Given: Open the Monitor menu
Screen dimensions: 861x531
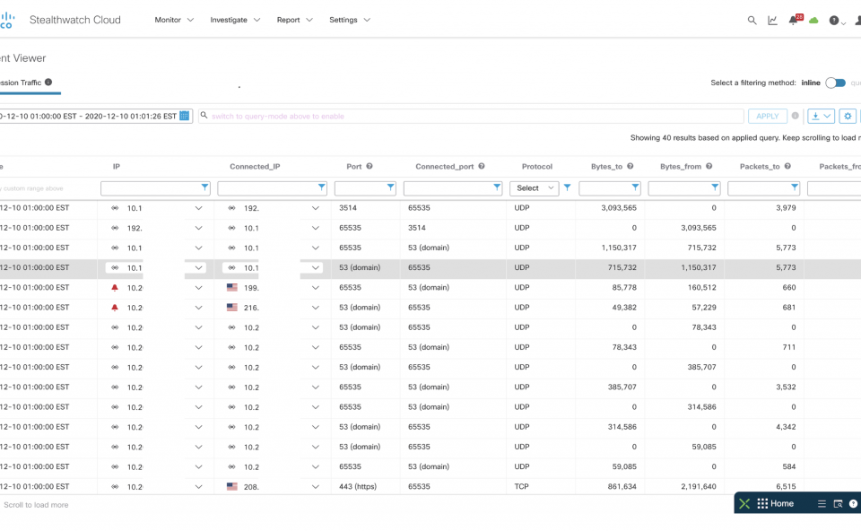Looking at the screenshot, I should click(x=174, y=20).
